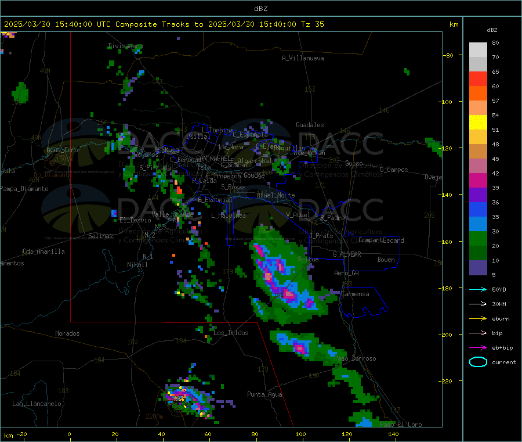522x442 pixels.
Task: Click the Agua_Toro location label
Action: point(62,150)
